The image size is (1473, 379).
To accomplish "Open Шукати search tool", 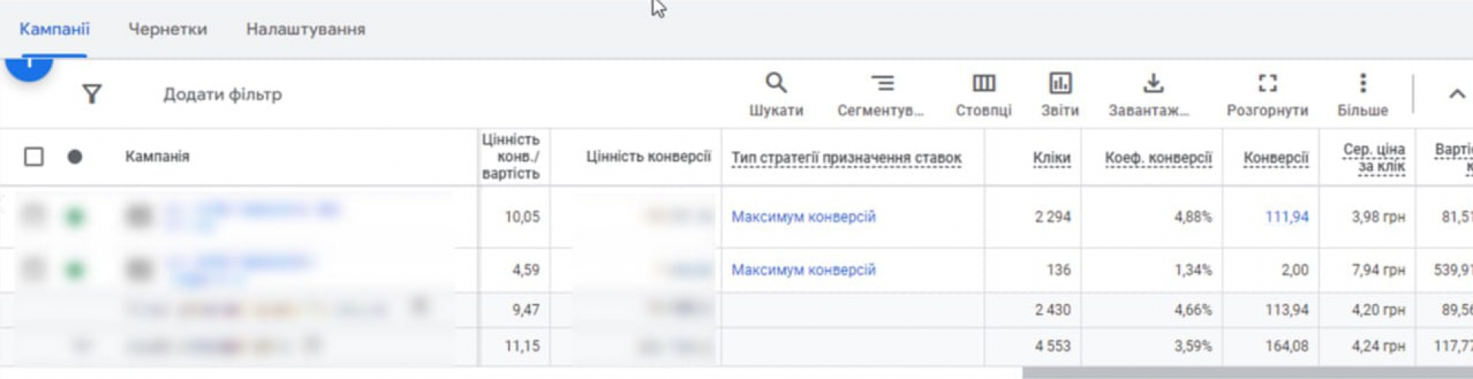I will [776, 95].
